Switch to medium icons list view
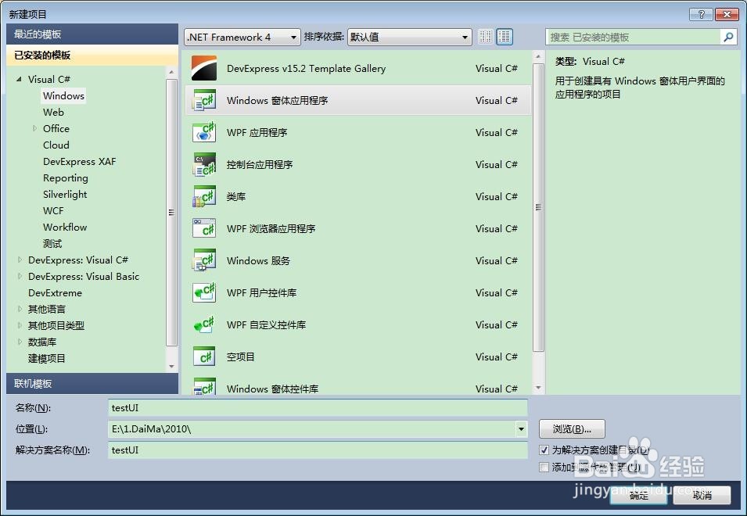The height and width of the screenshot is (516, 747). (x=505, y=37)
